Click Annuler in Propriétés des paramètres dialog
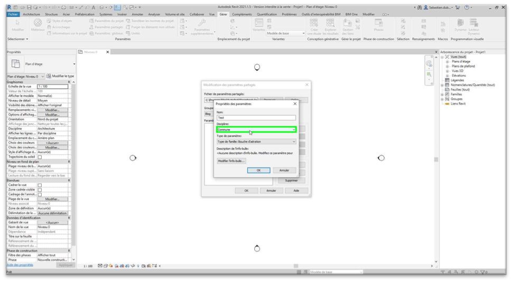512x282 pixels. coord(284,170)
